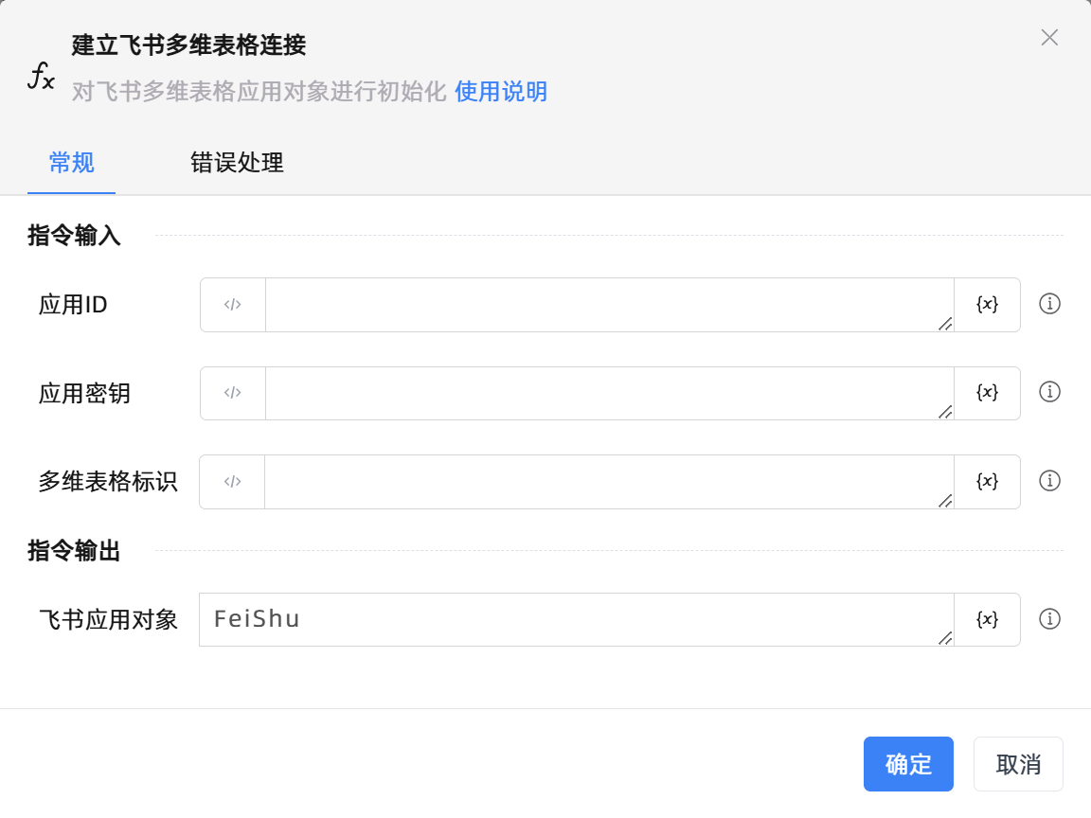Click the 指令输入 section heading
Screen dimensions: 1091x818
(x=74, y=235)
